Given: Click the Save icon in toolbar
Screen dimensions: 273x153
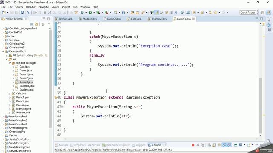Looking at the screenshot, I should click(12, 12).
